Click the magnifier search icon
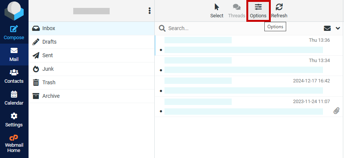This screenshot has height=158, width=344. (x=162, y=28)
